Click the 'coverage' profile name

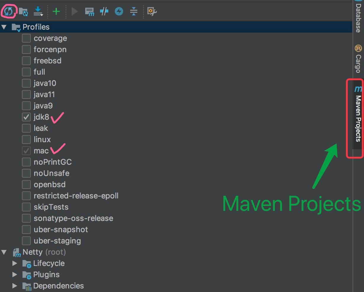50,38
